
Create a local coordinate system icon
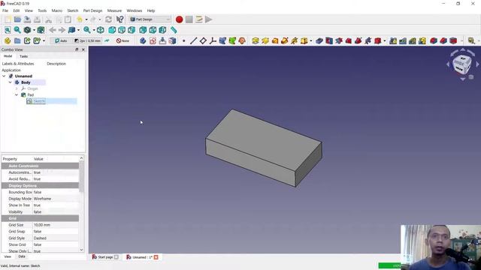point(213,40)
